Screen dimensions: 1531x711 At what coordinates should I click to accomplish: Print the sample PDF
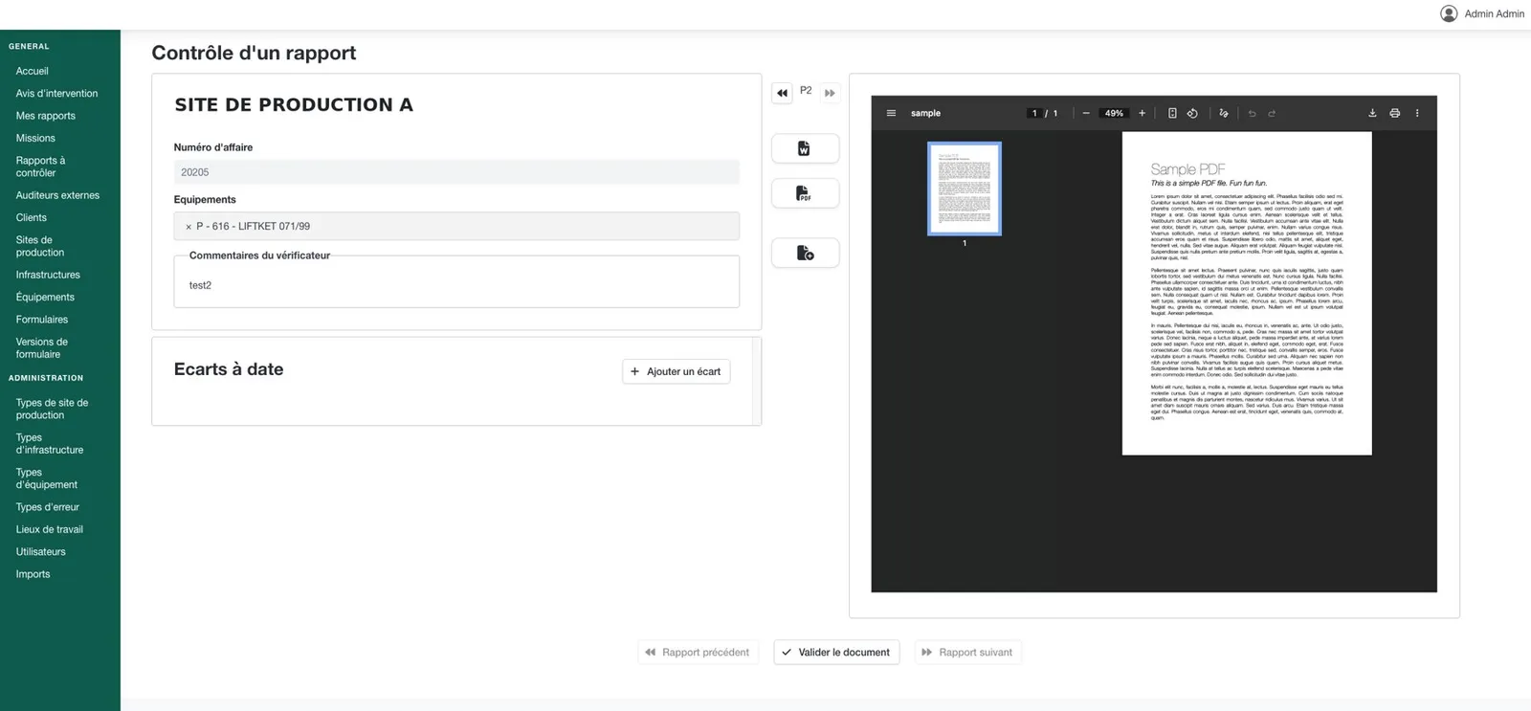1395,113
